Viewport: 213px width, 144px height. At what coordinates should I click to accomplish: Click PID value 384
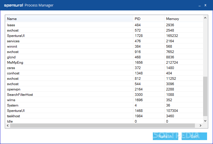tap(138, 46)
